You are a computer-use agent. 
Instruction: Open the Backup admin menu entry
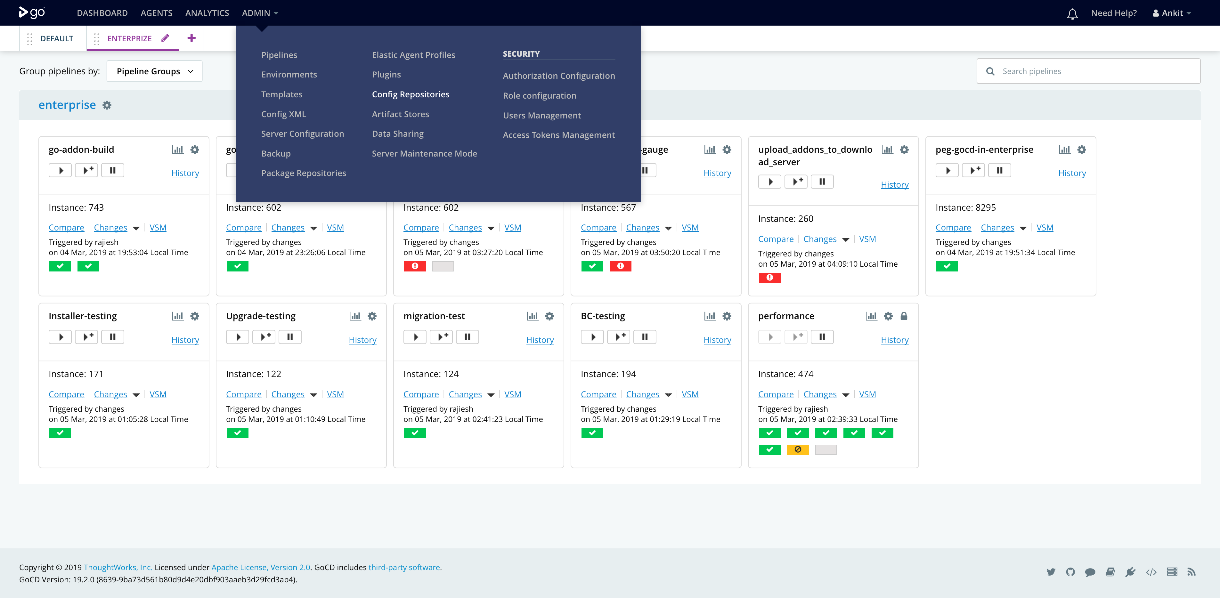click(x=276, y=153)
